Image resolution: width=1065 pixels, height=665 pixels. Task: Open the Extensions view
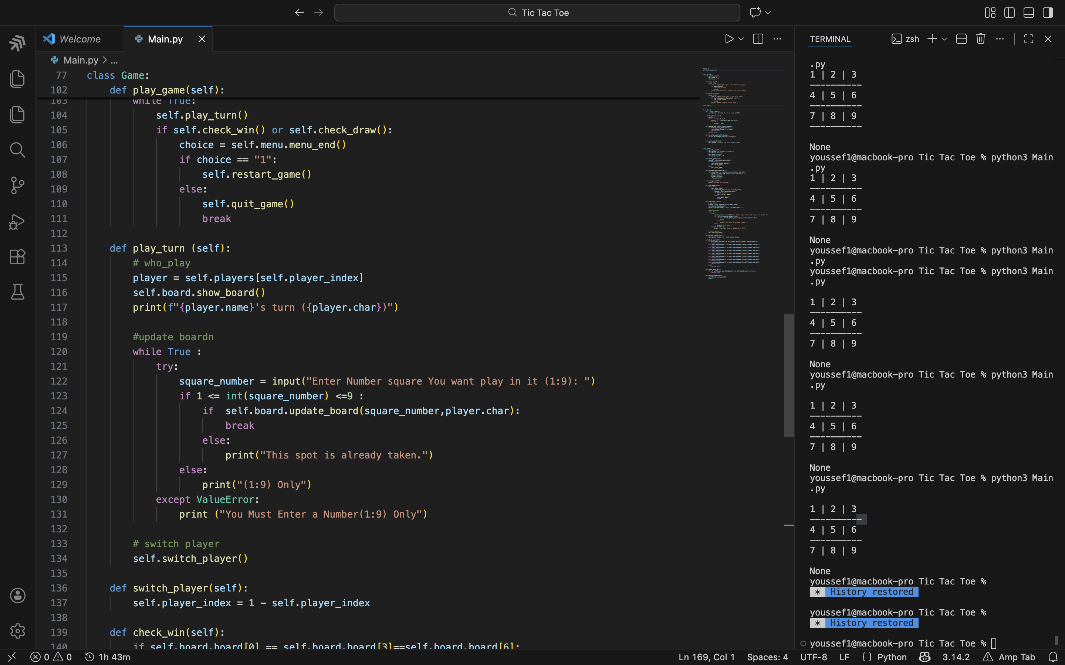click(x=17, y=257)
